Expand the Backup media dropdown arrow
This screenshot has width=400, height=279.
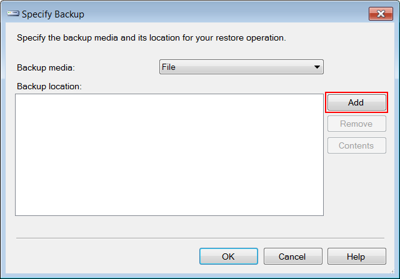[x=317, y=67]
